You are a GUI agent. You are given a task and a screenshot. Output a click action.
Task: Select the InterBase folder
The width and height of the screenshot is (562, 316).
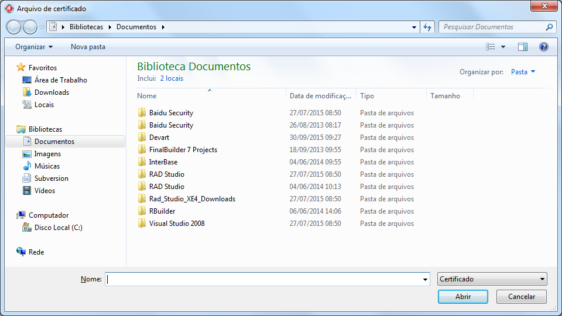pyautogui.click(x=163, y=162)
